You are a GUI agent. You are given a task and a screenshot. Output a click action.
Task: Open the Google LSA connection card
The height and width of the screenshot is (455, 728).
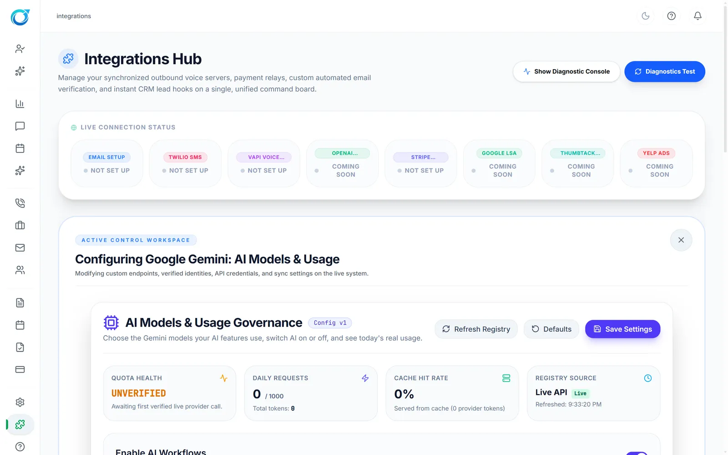(499, 164)
